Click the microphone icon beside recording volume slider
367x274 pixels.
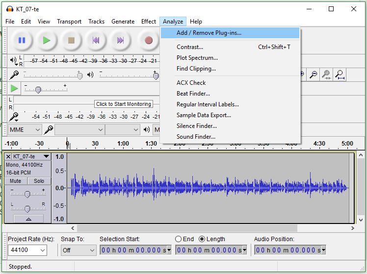[14, 75]
